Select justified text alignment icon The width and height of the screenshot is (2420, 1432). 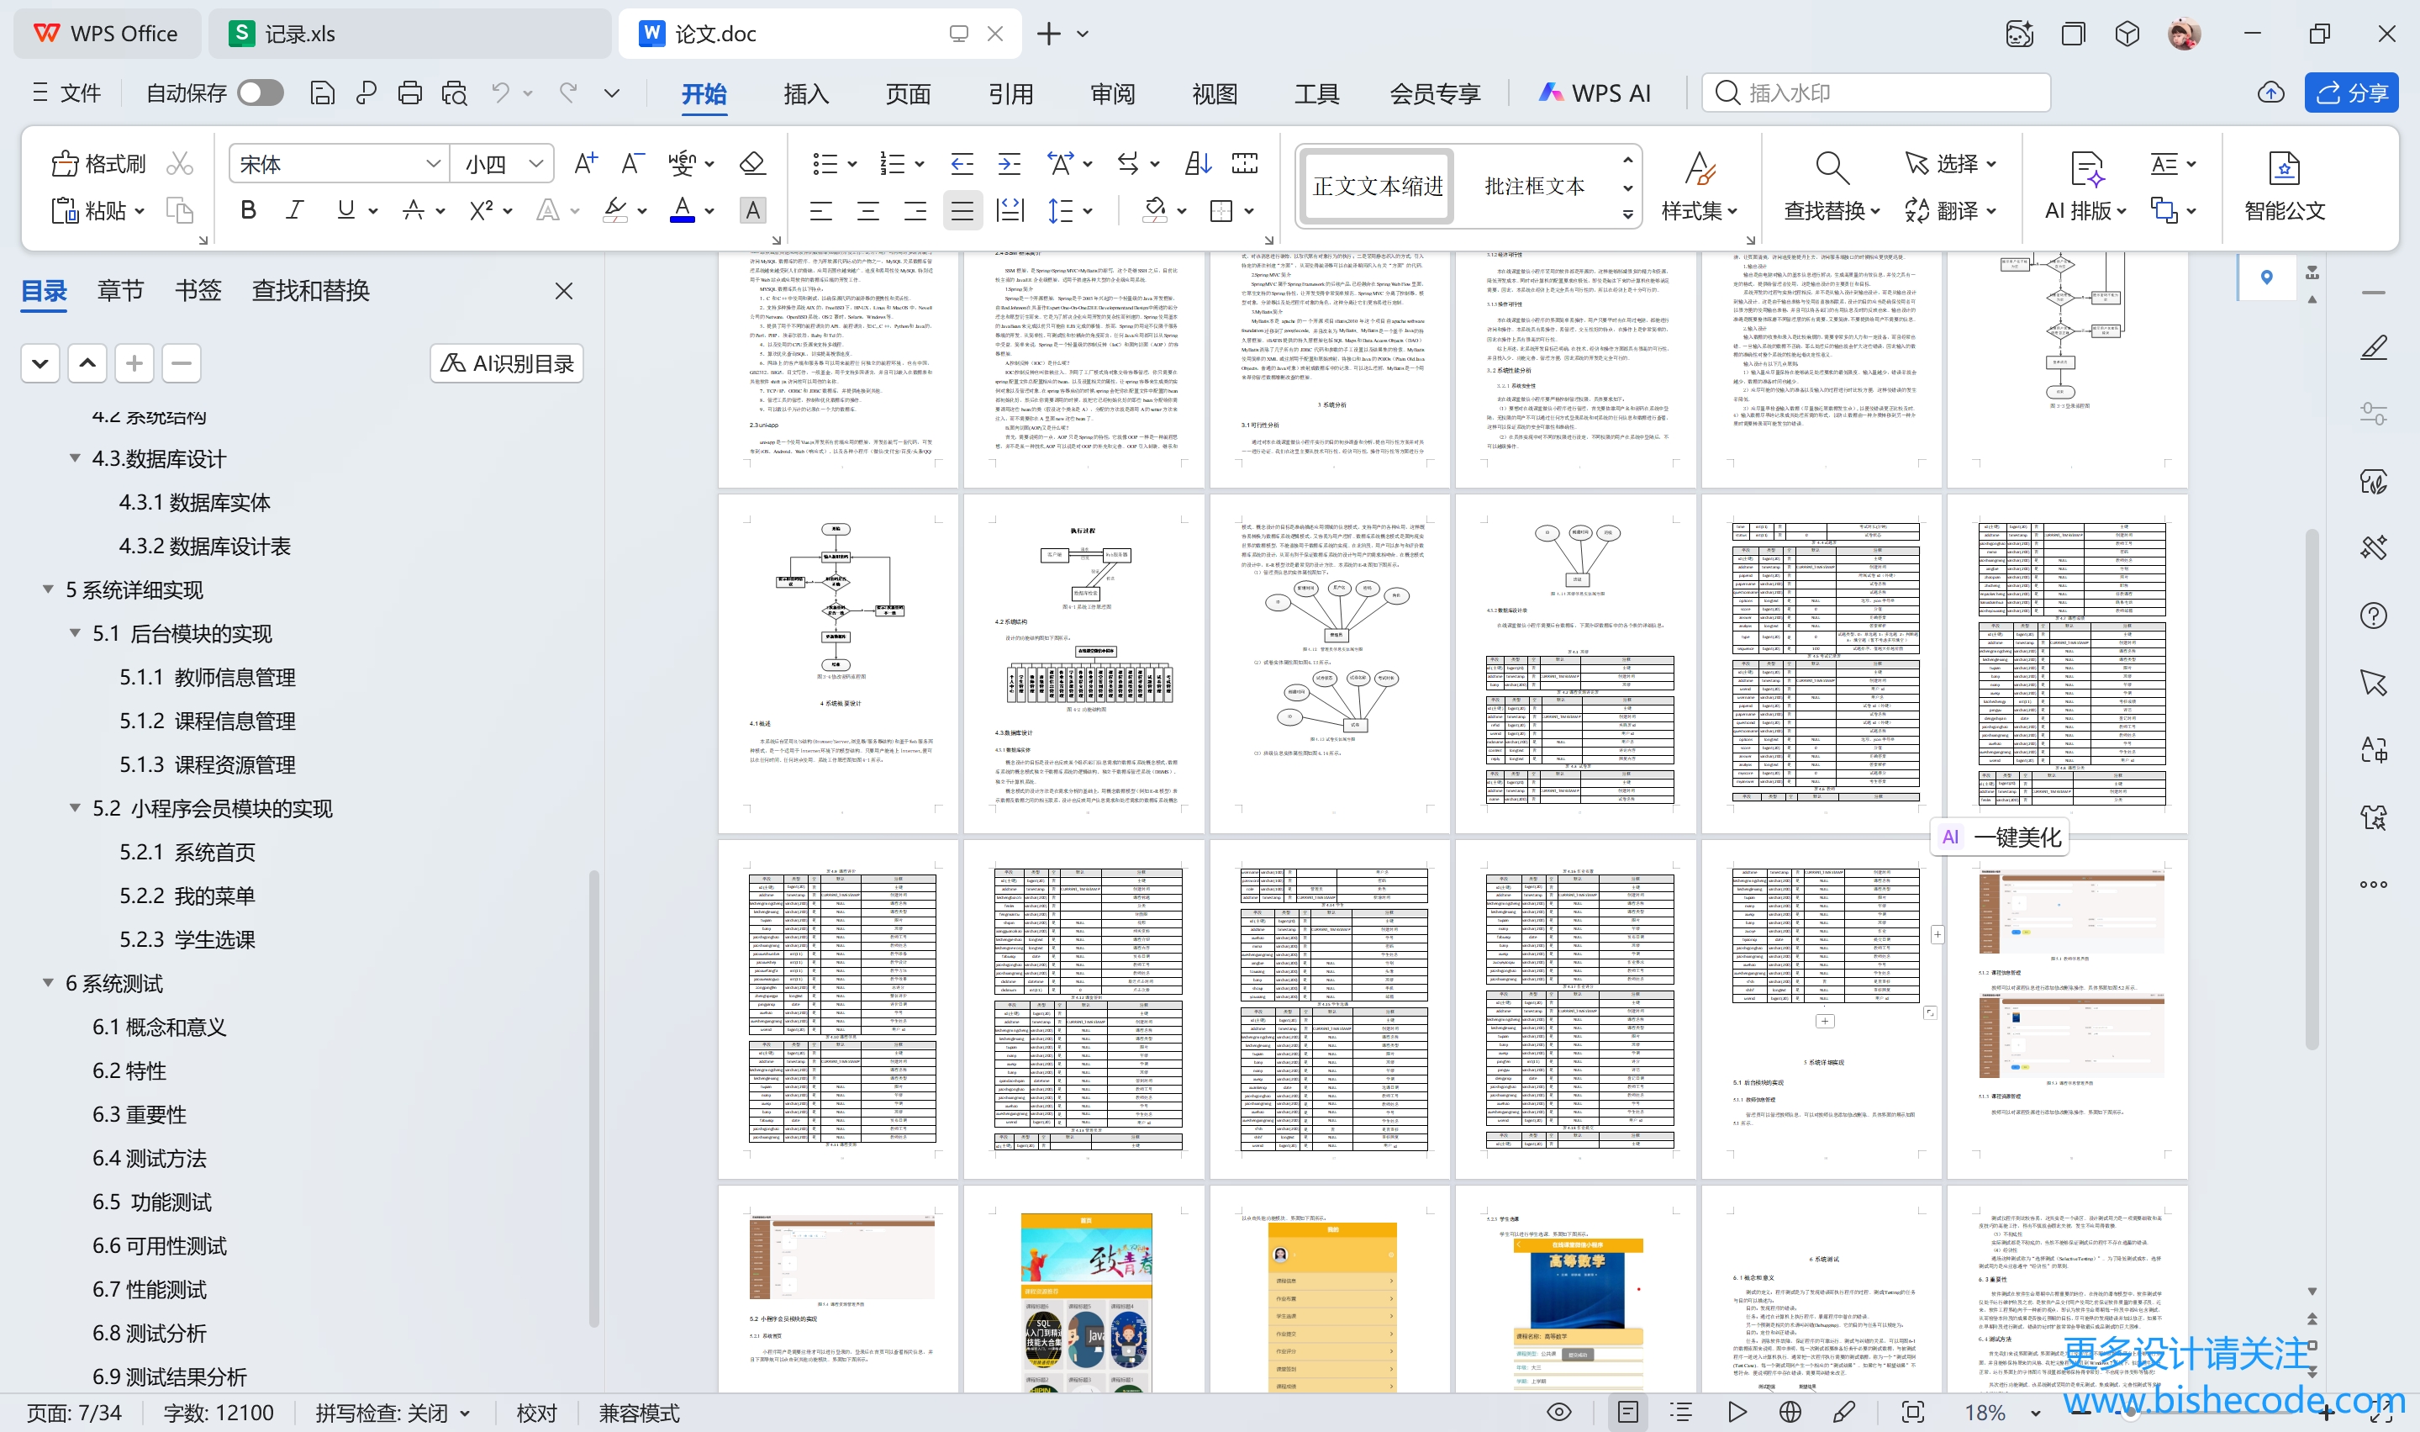(962, 210)
